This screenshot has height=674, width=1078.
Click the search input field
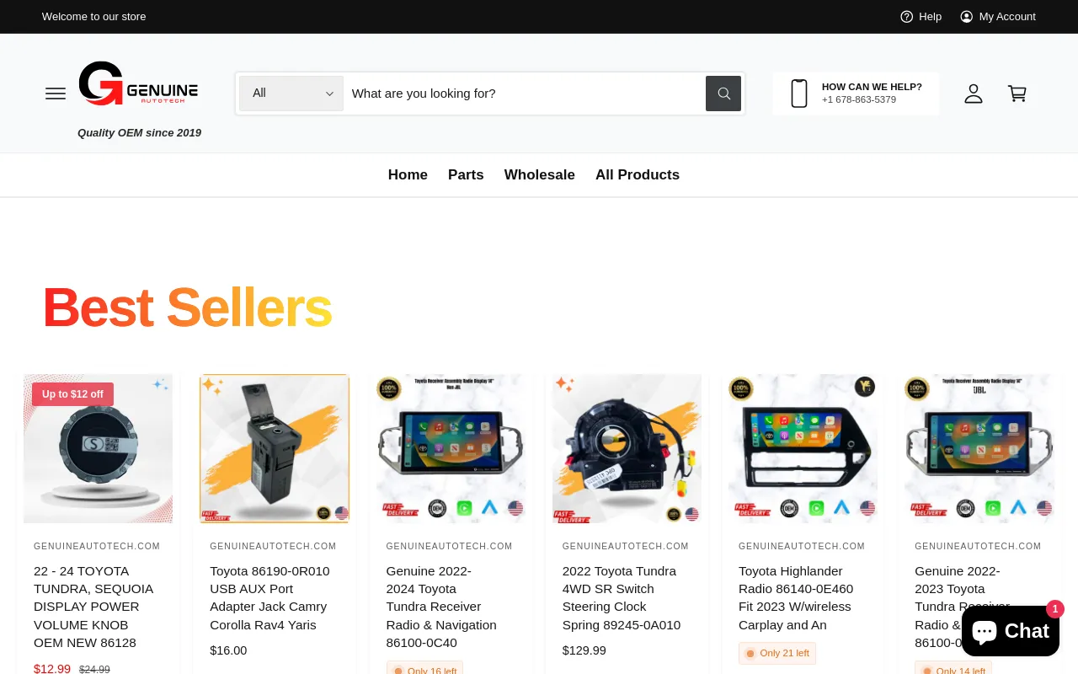[x=524, y=94]
